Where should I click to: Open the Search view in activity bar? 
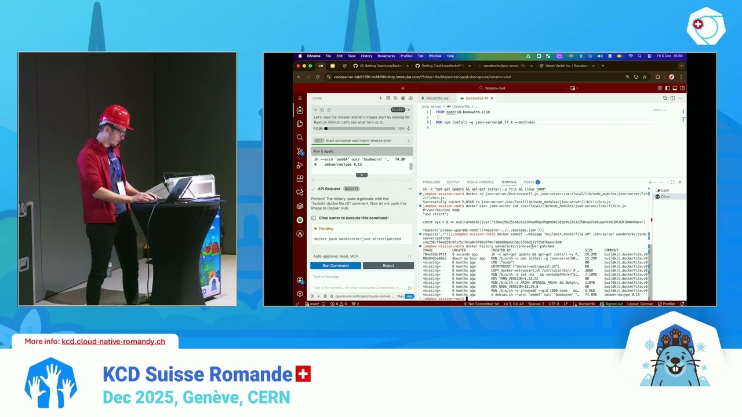tap(300, 137)
